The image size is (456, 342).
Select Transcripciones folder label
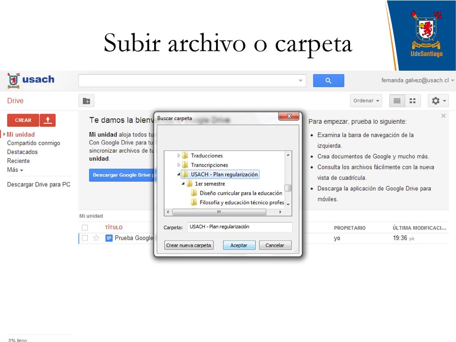pyautogui.click(x=209, y=165)
